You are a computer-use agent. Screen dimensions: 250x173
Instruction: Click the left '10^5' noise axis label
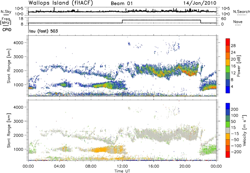[x=19, y=9]
